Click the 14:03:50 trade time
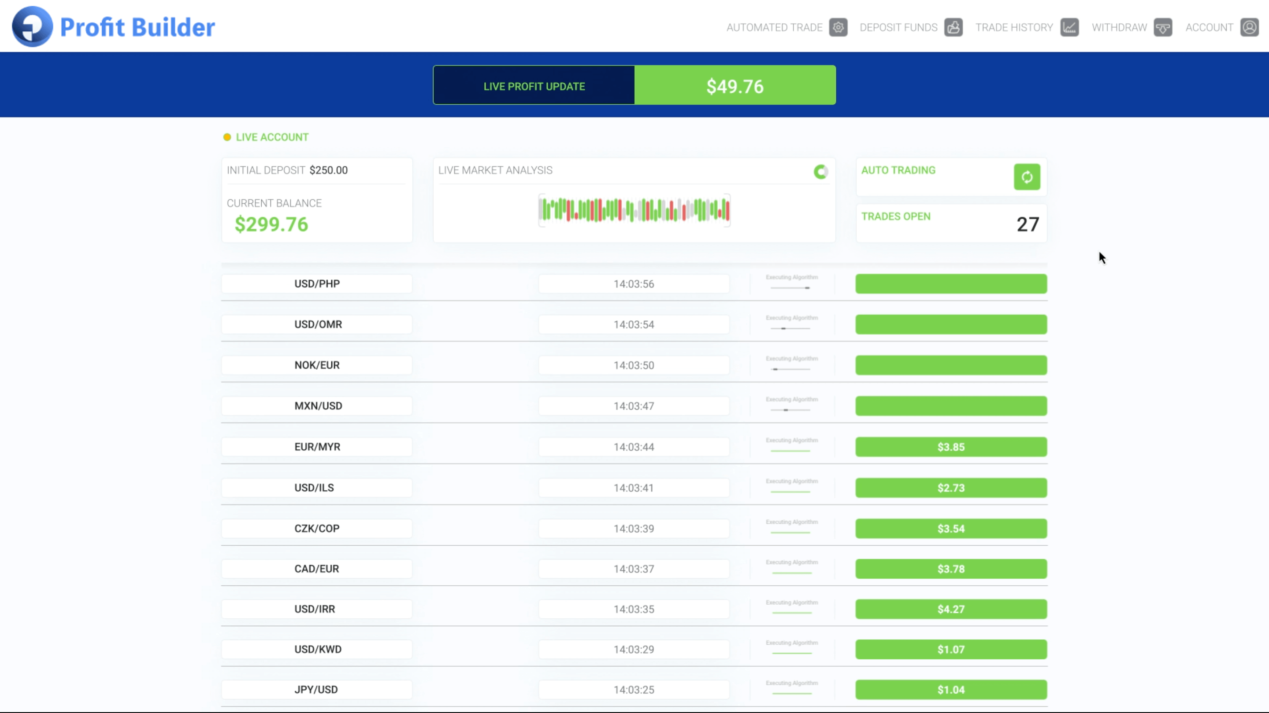1269x713 pixels. (634, 366)
